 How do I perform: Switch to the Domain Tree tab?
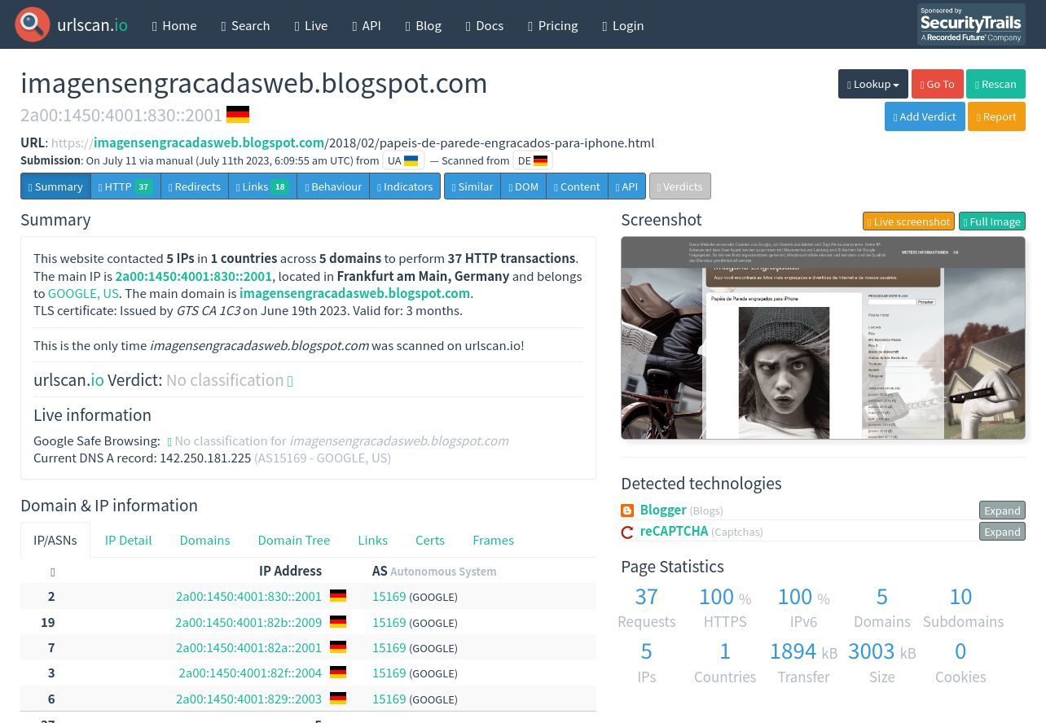click(x=294, y=540)
